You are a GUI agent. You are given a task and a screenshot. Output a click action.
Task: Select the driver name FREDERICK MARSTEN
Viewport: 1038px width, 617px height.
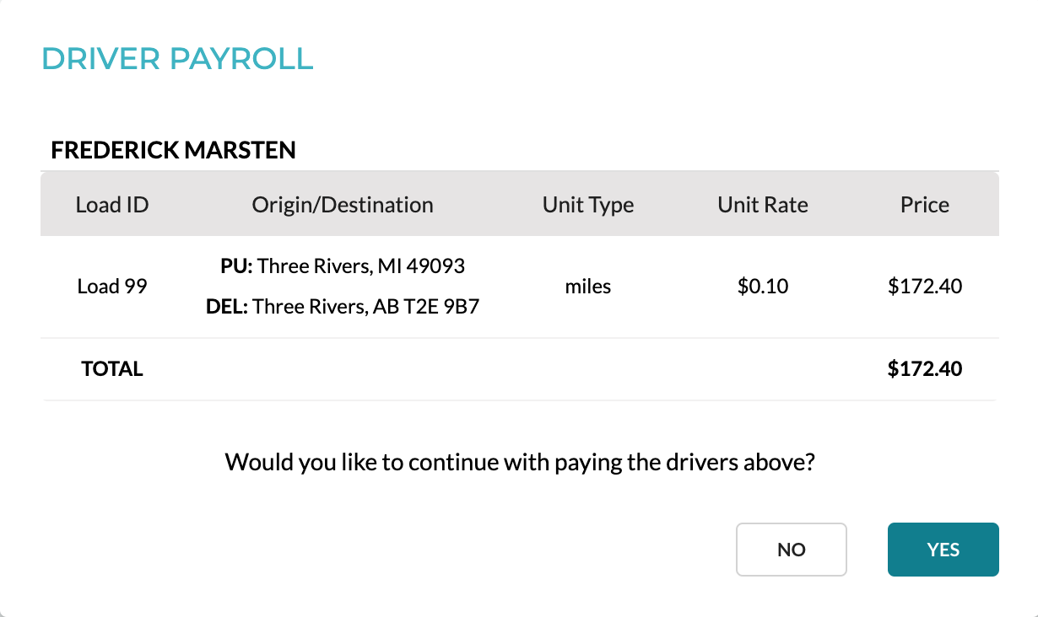tap(173, 150)
